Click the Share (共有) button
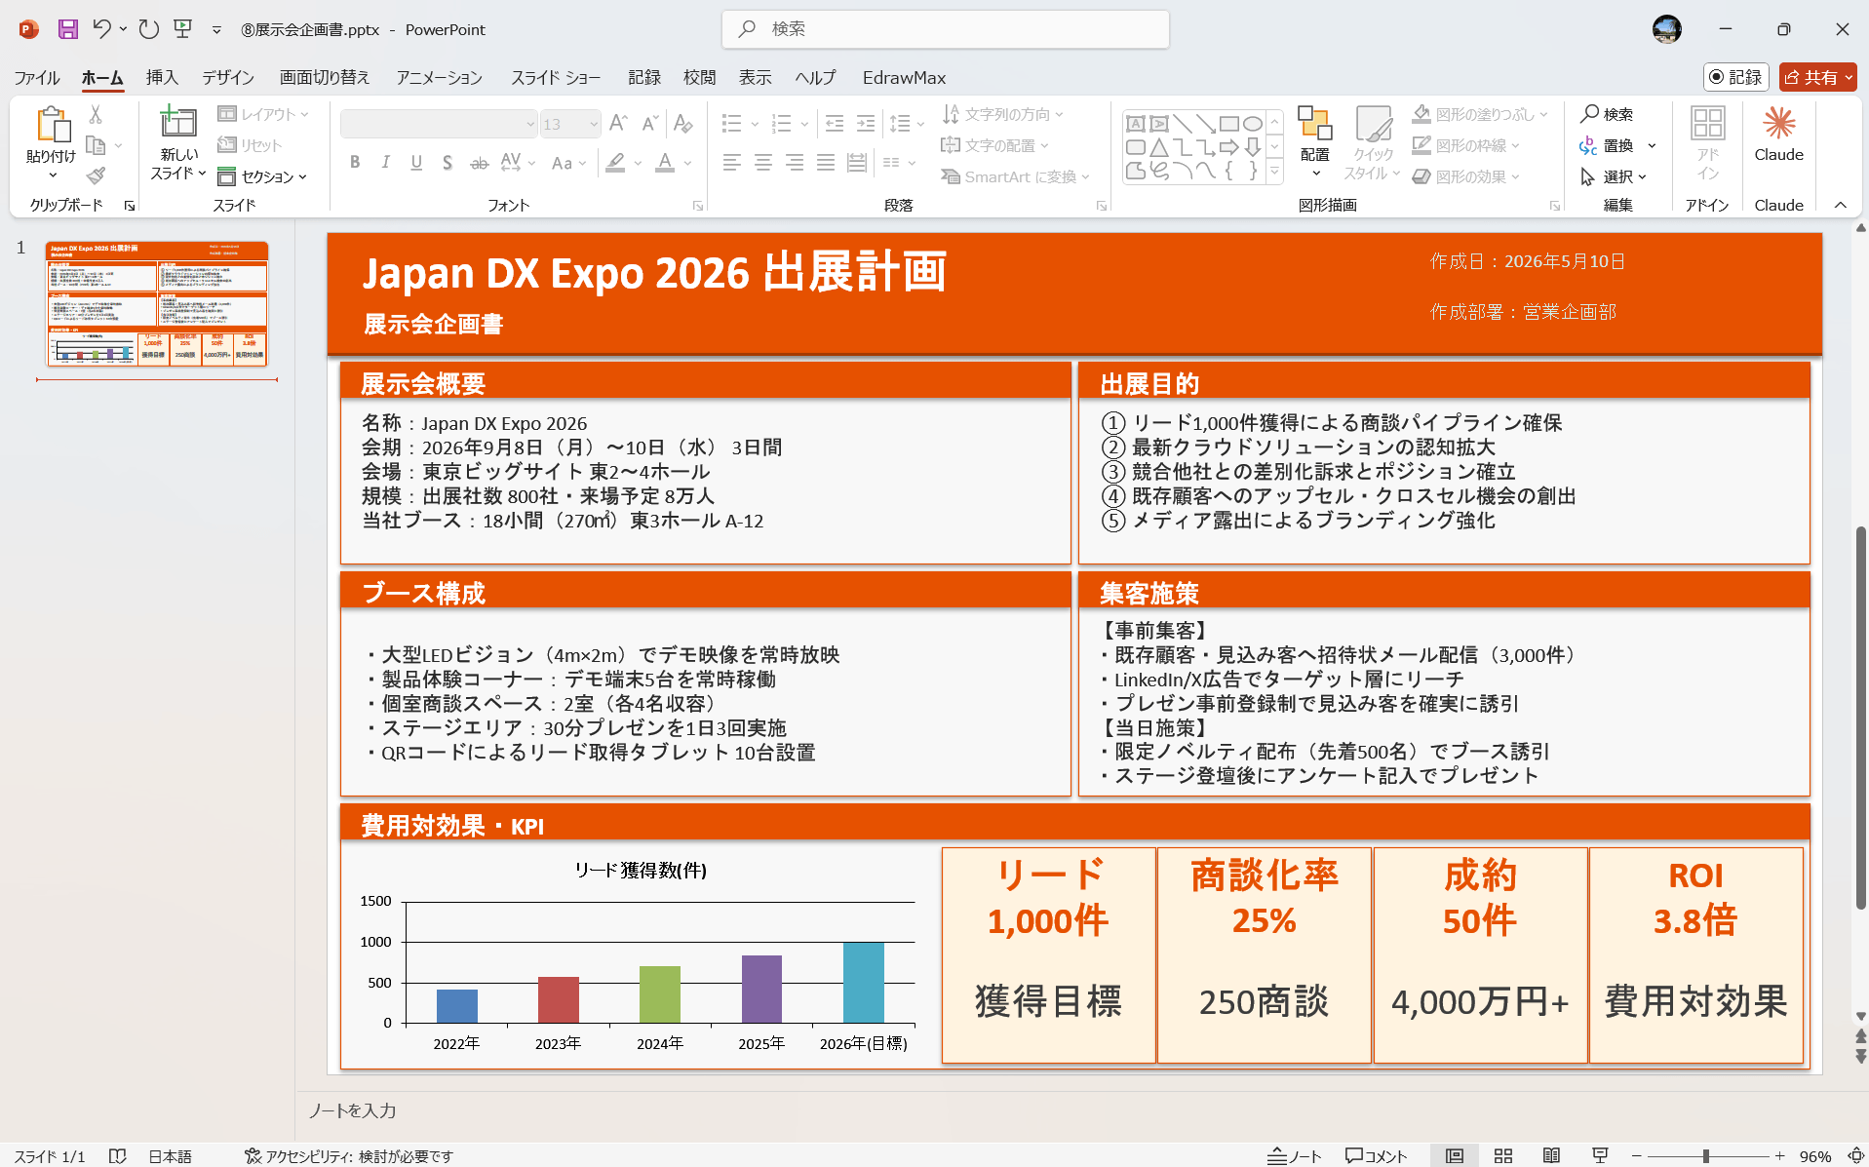The image size is (1869, 1167). (x=1817, y=77)
